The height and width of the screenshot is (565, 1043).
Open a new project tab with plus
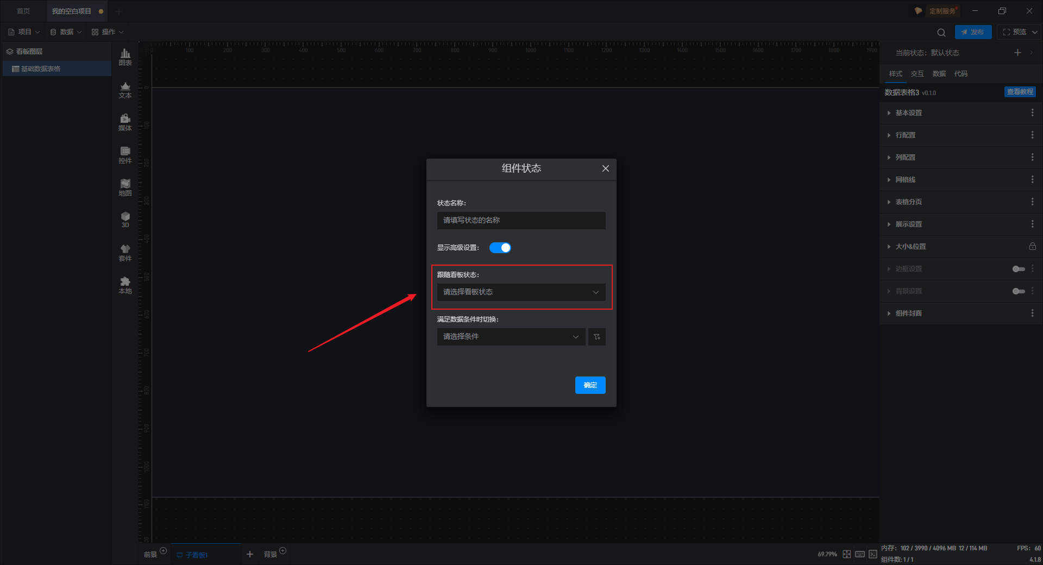(119, 11)
